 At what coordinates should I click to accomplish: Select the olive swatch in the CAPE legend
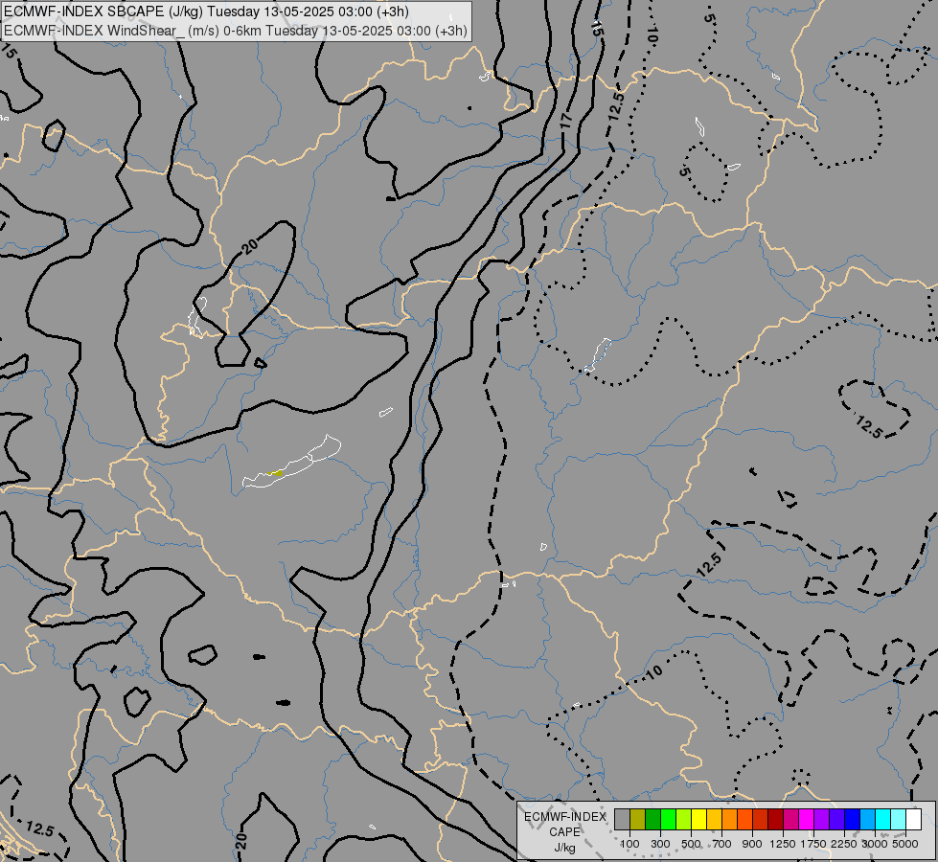coord(638,820)
